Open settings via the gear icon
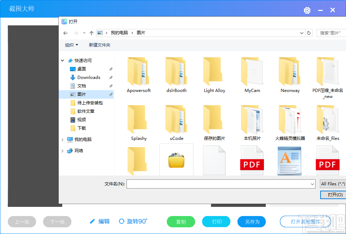This screenshot has width=346, height=234. (307, 10)
